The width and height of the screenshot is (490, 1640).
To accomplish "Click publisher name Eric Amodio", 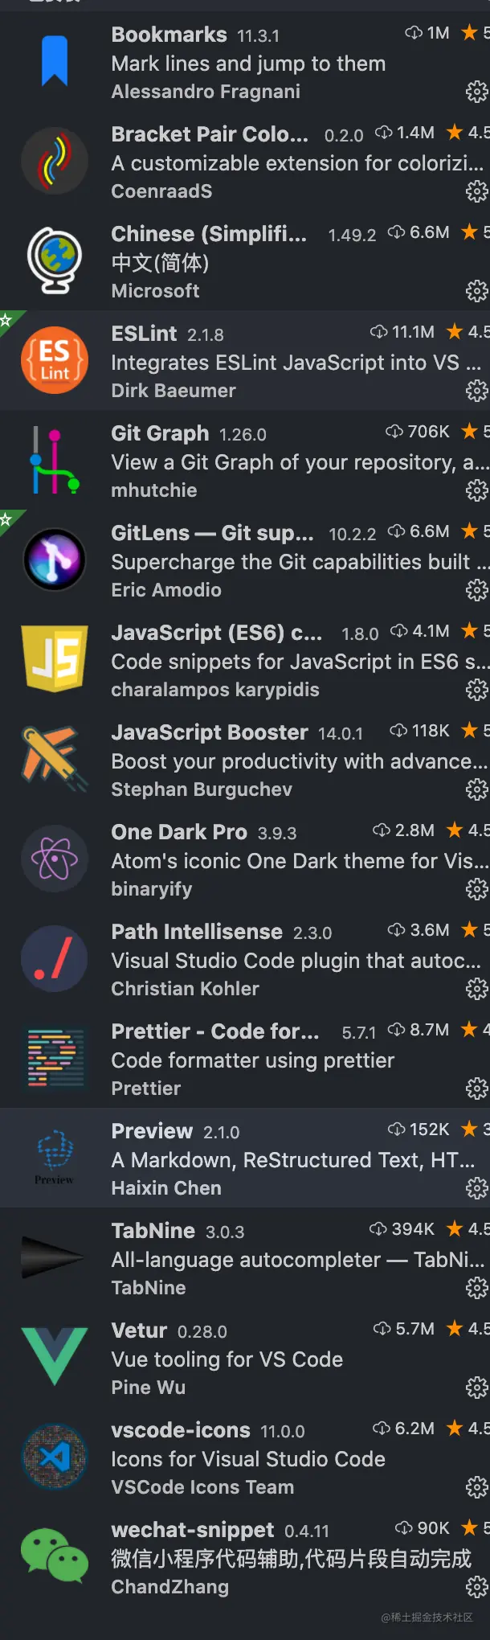I will tap(166, 590).
